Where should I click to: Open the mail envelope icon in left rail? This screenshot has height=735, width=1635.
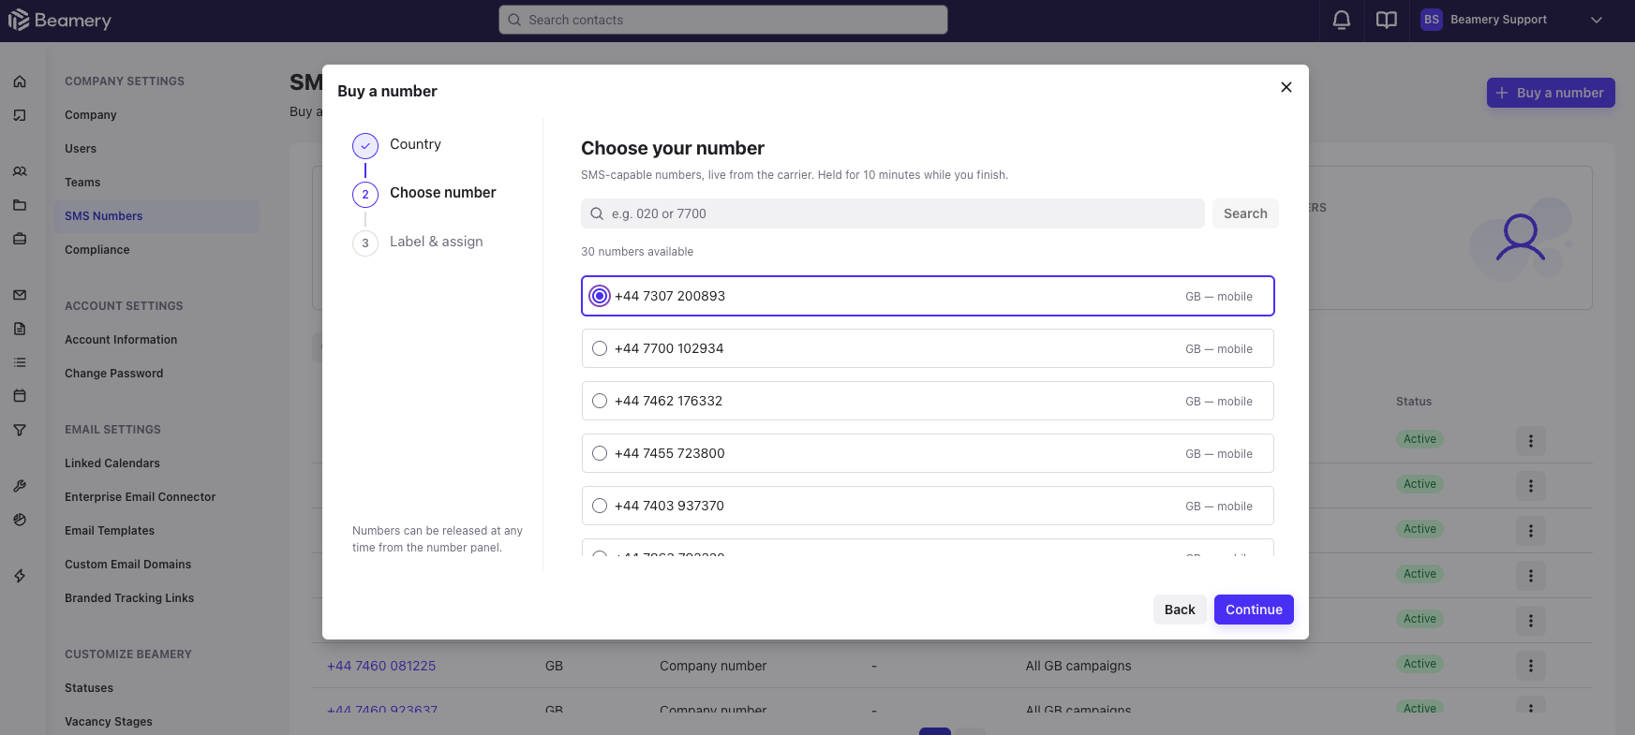(20, 295)
